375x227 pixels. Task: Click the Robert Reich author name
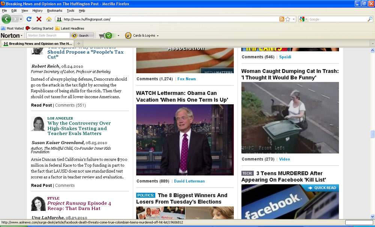(x=45, y=66)
